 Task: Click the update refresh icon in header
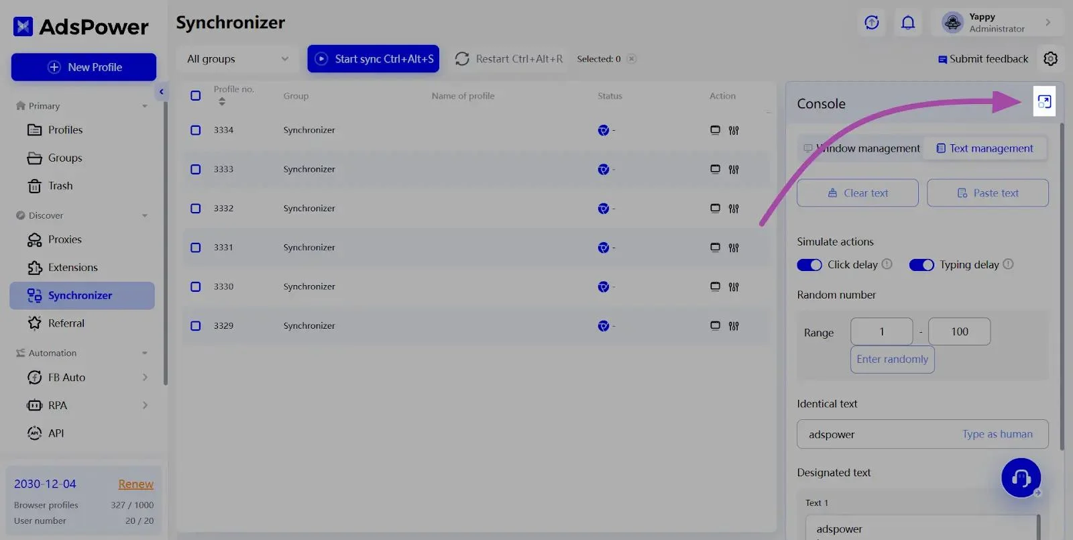pyautogui.click(x=872, y=23)
